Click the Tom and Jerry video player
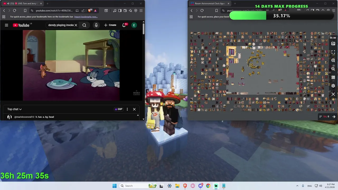This screenshot has width=338, height=190. (71, 65)
